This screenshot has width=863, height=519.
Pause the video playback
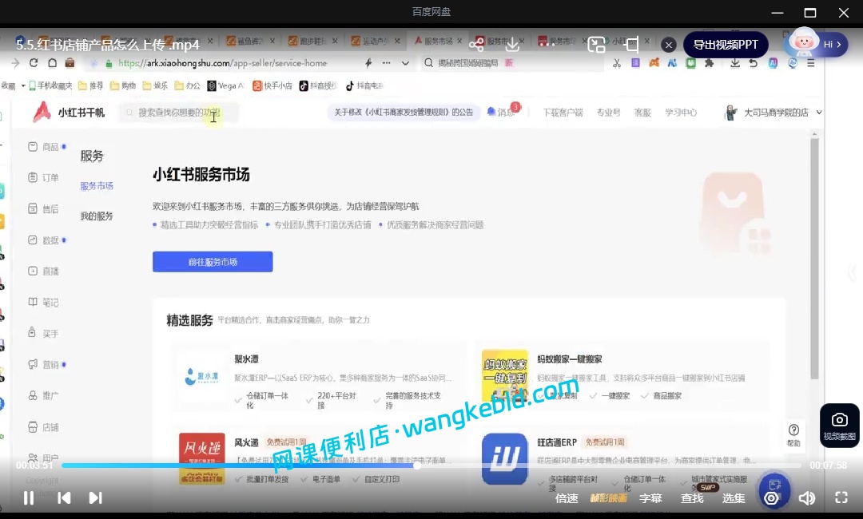(29, 497)
